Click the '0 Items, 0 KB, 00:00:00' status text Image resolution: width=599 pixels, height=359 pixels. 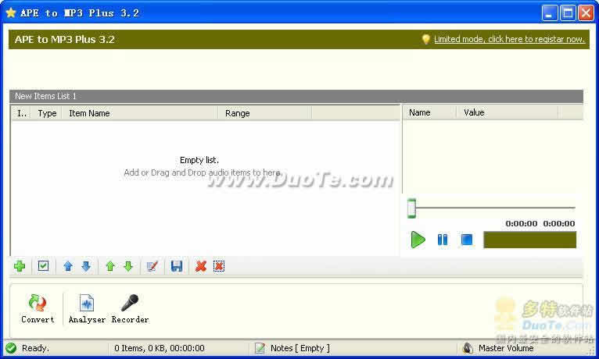pyautogui.click(x=160, y=348)
